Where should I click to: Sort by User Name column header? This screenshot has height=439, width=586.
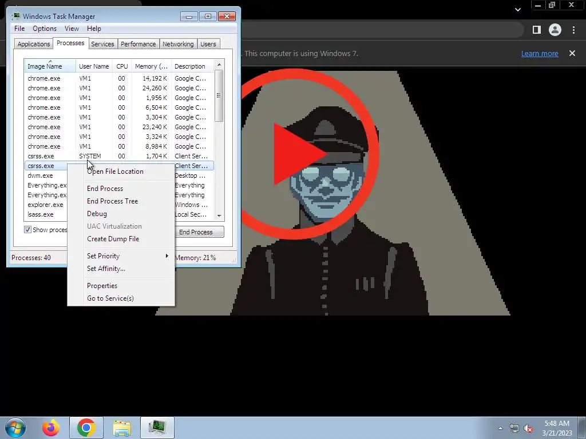(x=94, y=66)
